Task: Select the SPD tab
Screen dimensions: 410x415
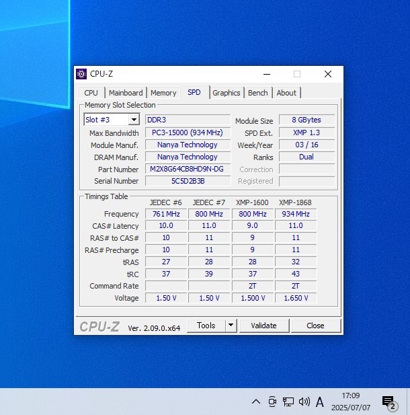Action: [194, 92]
